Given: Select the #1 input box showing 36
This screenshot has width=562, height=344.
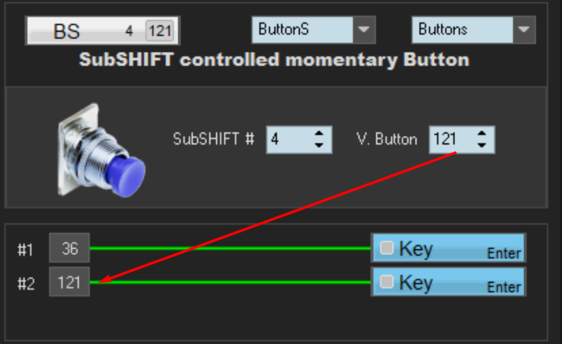Looking at the screenshot, I should [69, 248].
